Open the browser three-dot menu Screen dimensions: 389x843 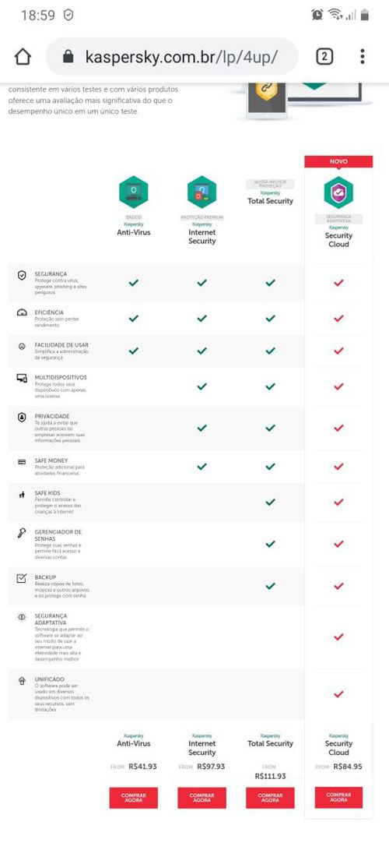pyautogui.click(x=363, y=56)
